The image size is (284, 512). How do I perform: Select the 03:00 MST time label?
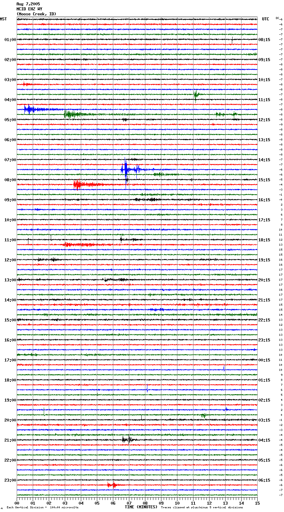[x=10, y=80]
